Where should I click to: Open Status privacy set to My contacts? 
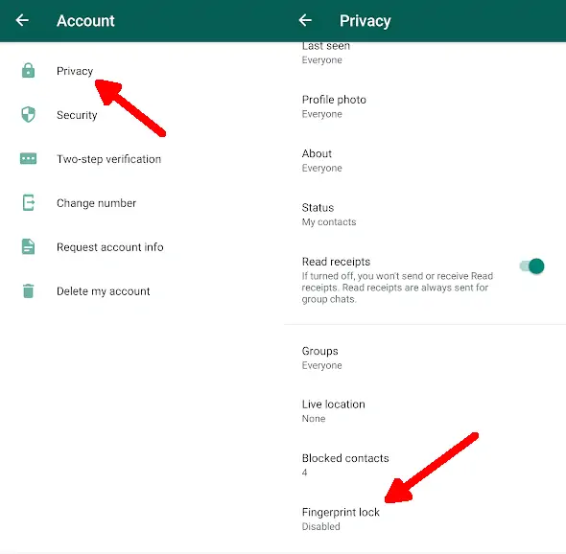point(424,215)
